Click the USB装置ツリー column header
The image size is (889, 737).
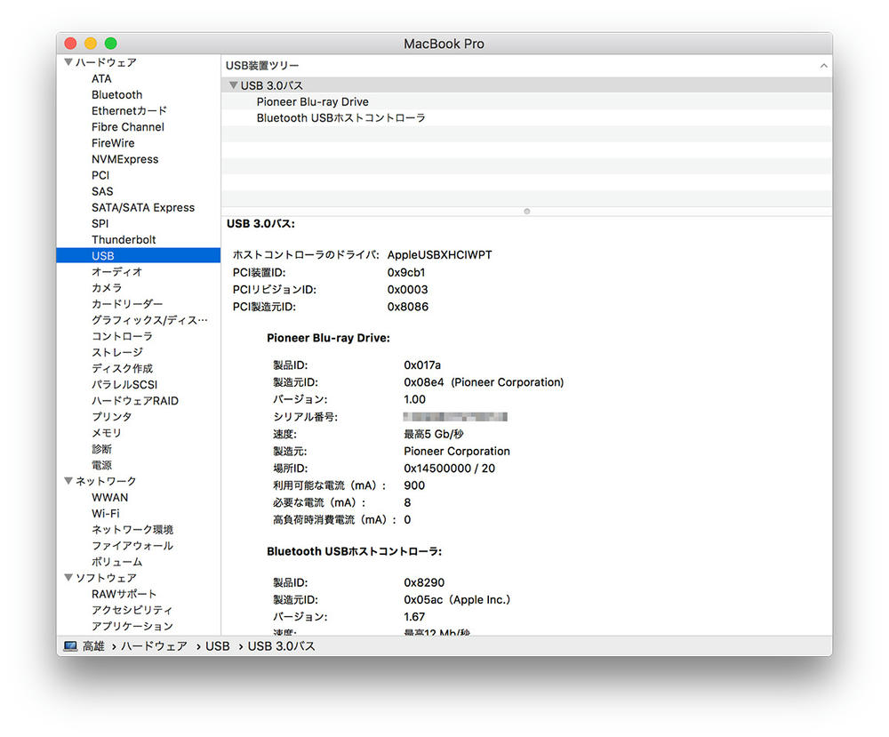coord(526,66)
